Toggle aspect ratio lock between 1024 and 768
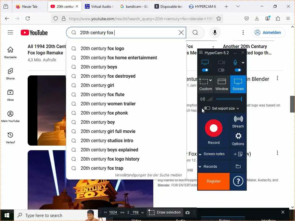 (x=122, y=212)
